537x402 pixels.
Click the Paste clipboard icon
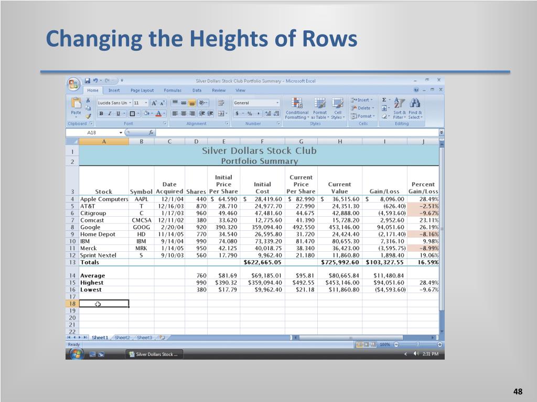[x=76, y=103]
